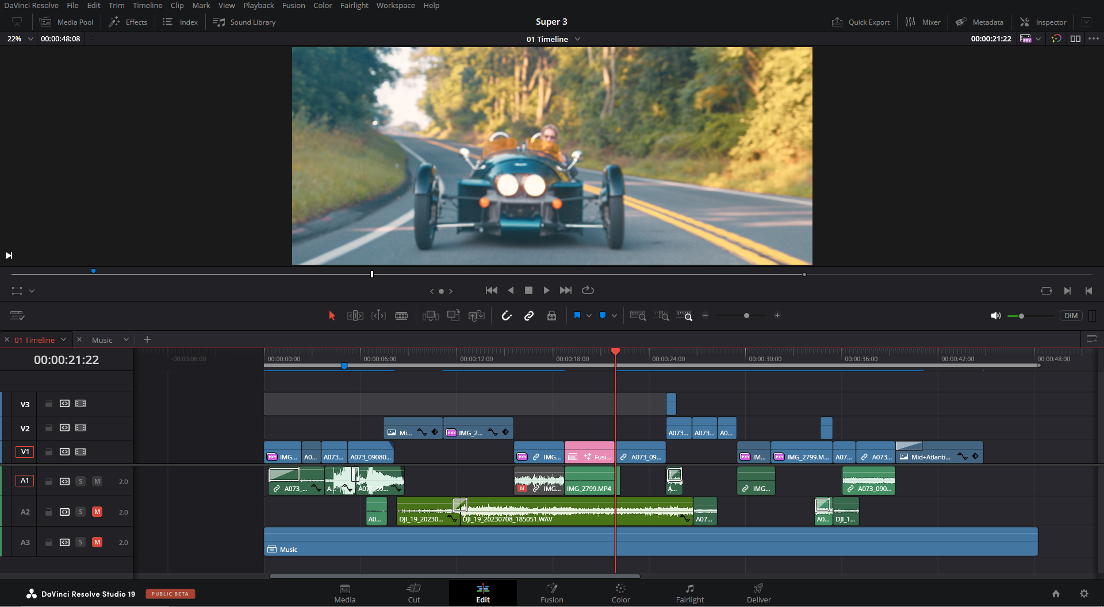Mute track A3
The width and height of the screenshot is (1104, 607).
coord(97,542)
